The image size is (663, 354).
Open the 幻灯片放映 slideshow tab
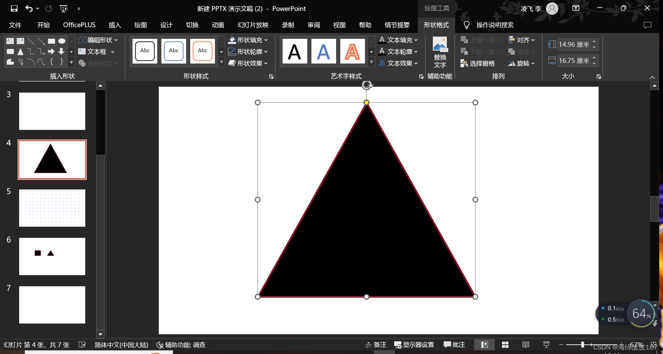point(253,25)
